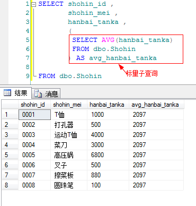Click the 100 price cell
The height and width of the screenshot is (206, 196).
click(x=108, y=185)
